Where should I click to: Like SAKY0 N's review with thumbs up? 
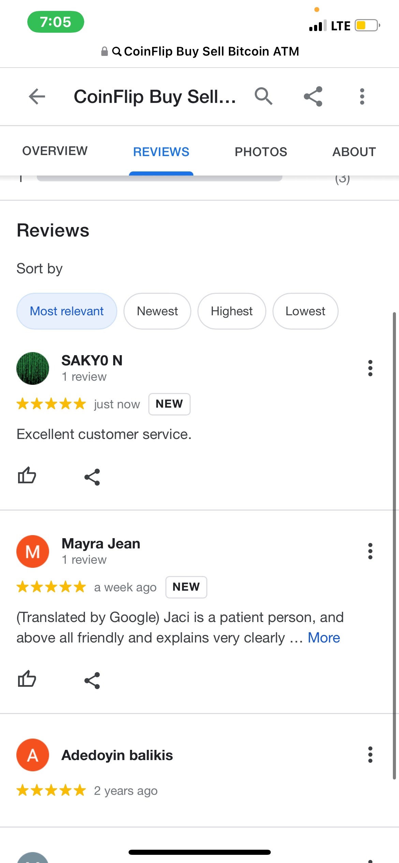[x=27, y=476]
